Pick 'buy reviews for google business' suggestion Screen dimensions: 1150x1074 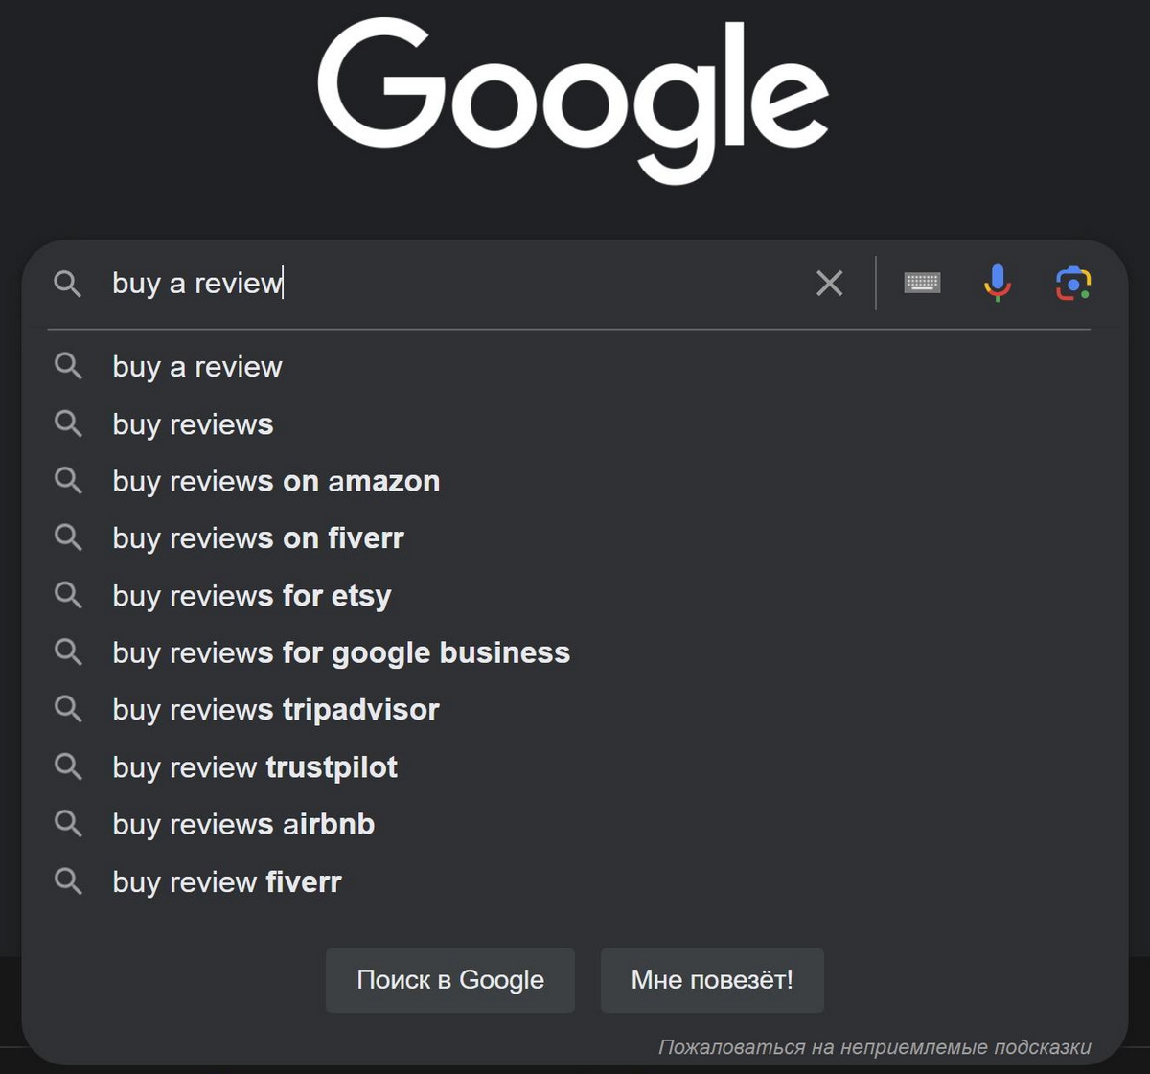[x=340, y=652]
